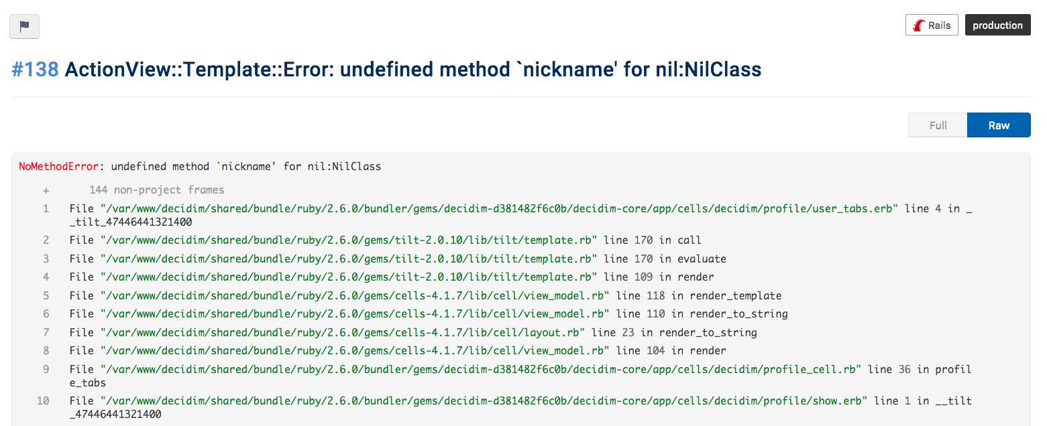Select the production environment tag
The height and width of the screenshot is (426, 1047).
[x=997, y=25]
